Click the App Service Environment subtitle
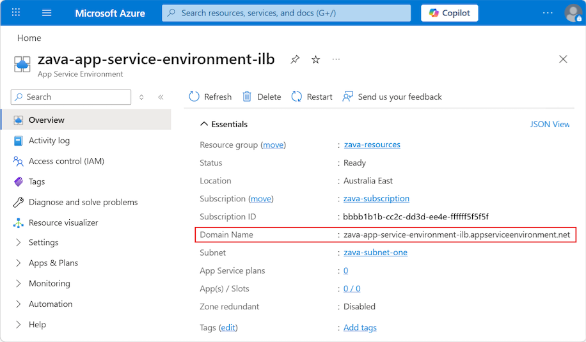This screenshot has height=342, width=586. [x=81, y=74]
